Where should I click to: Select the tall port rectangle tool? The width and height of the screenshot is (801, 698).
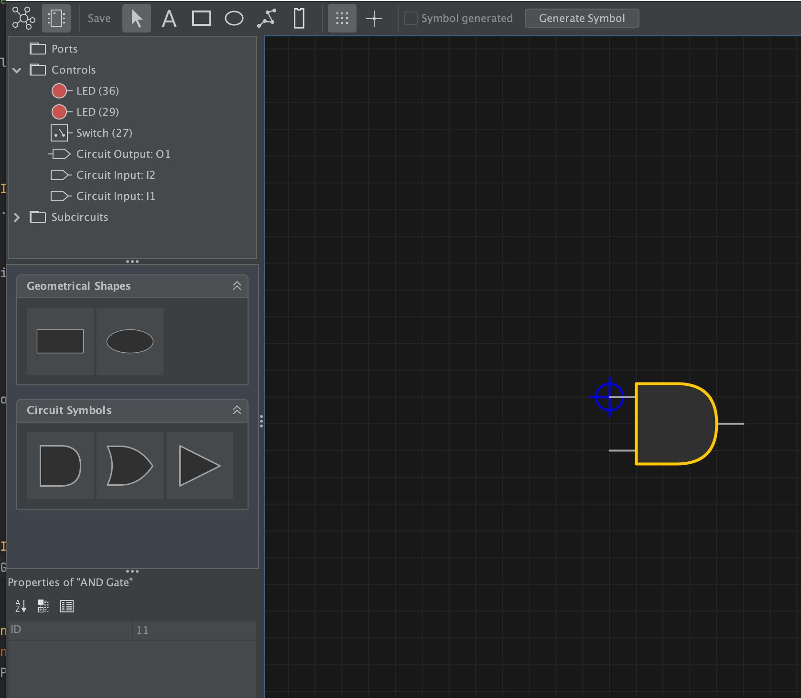299,18
